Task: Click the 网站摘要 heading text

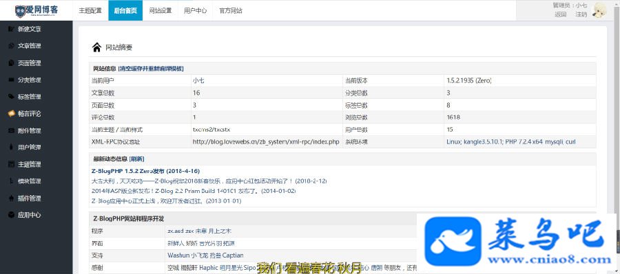Action: coord(118,47)
